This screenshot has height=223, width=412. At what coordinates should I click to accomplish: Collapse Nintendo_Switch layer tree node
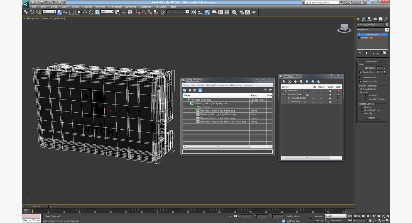(283, 94)
